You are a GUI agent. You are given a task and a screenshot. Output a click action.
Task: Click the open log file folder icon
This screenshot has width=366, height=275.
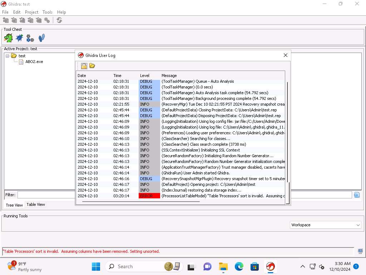92,66
